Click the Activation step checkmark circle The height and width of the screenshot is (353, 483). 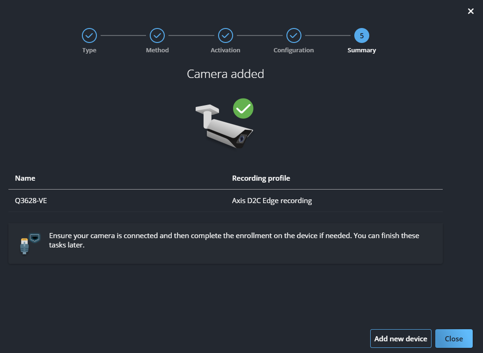(226, 35)
